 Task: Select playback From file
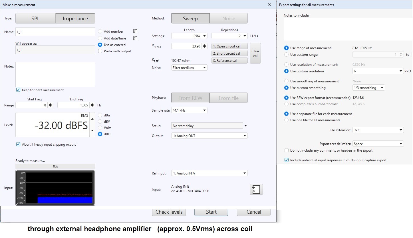(x=229, y=98)
